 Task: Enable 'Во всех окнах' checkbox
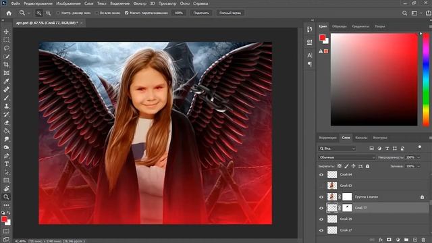[x=97, y=13]
